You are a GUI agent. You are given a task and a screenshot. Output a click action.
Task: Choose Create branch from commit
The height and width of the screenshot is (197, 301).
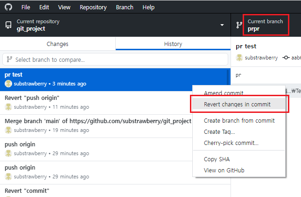click(239, 120)
